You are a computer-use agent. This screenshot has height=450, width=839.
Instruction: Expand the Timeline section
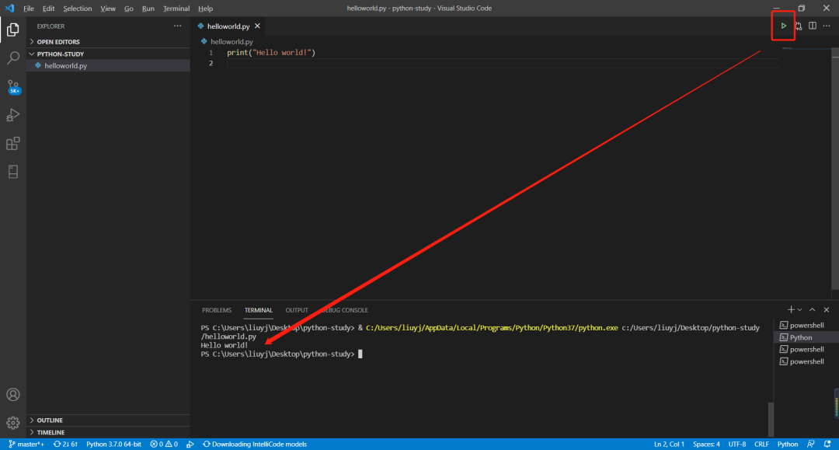[x=108, y=432]
